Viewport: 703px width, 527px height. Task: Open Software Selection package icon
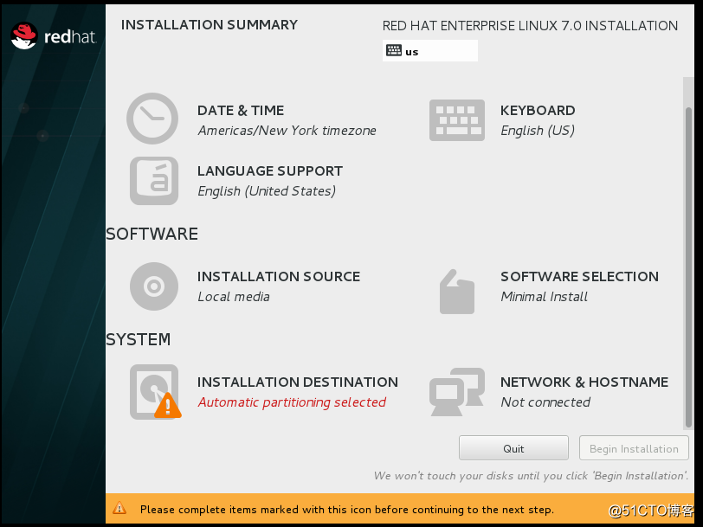click(457, 292)
